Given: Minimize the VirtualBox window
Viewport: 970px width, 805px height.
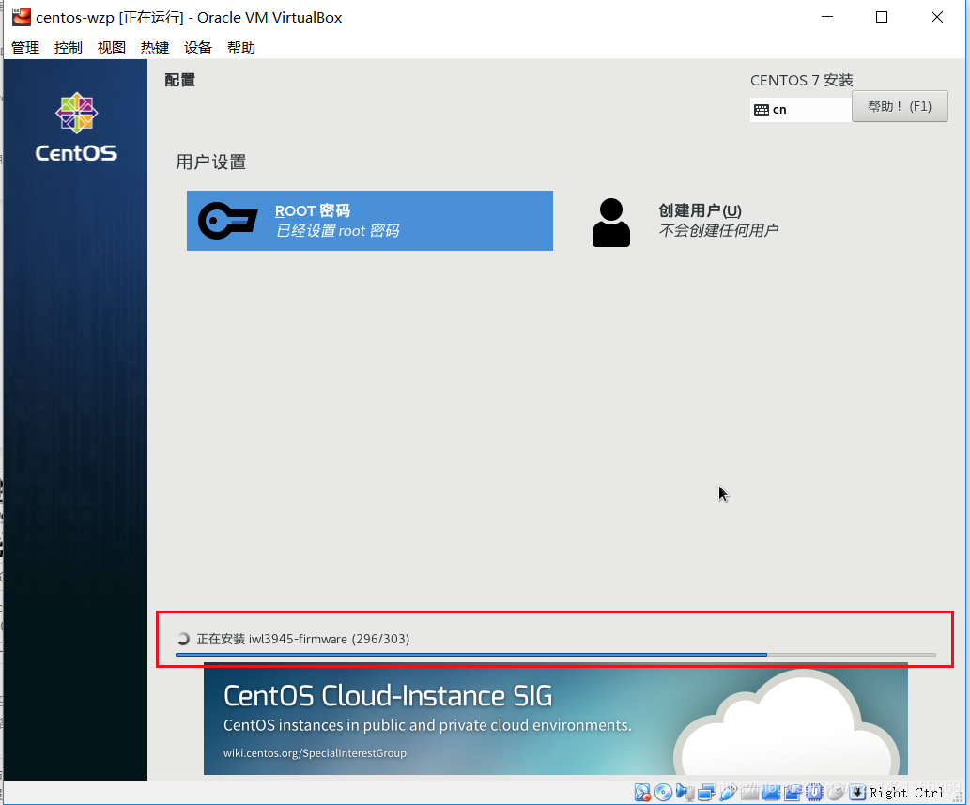Looking at the screenshot, I should click(827, 17).
